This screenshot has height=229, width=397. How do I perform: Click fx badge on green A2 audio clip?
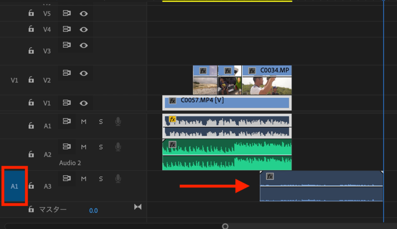(x=173, y=145)
